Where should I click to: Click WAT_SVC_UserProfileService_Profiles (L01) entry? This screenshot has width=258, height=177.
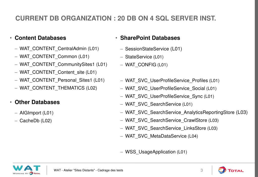172,81
